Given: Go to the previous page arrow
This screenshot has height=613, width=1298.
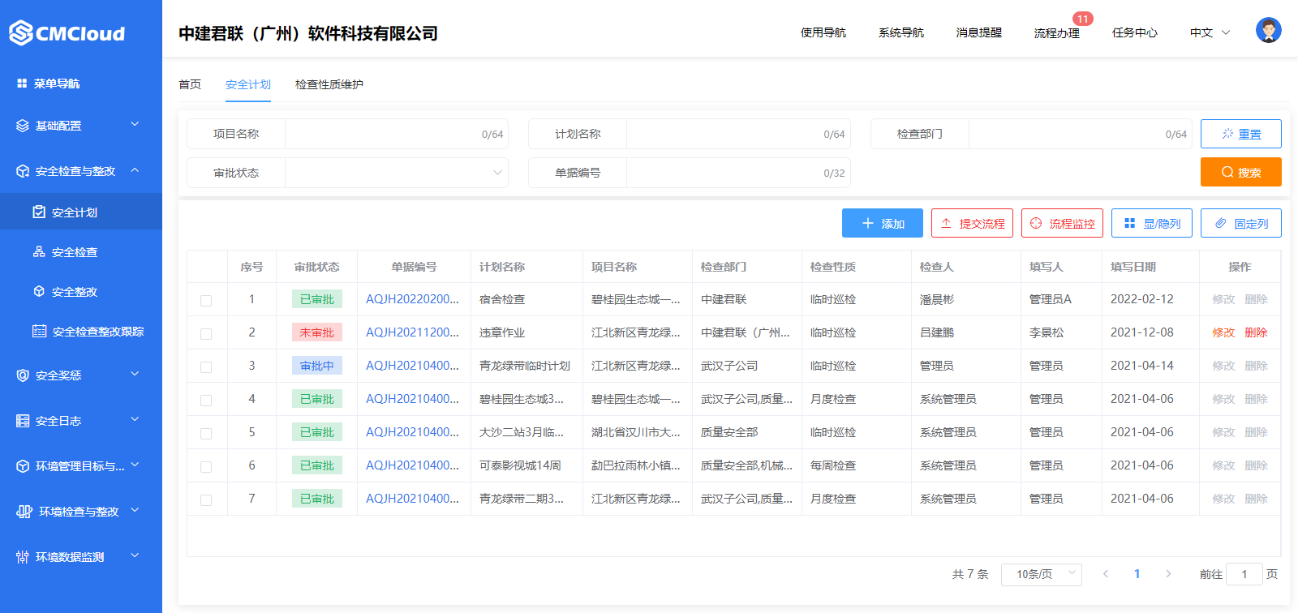Looking at the screenshot, I should click(1106, 573).
